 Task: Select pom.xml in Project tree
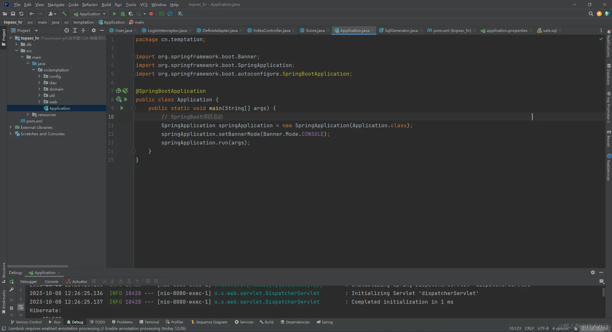[x=31, y=121]
